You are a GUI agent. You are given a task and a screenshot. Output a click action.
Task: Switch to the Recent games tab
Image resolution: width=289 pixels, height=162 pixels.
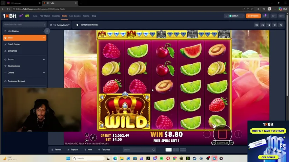click(56, 150)
